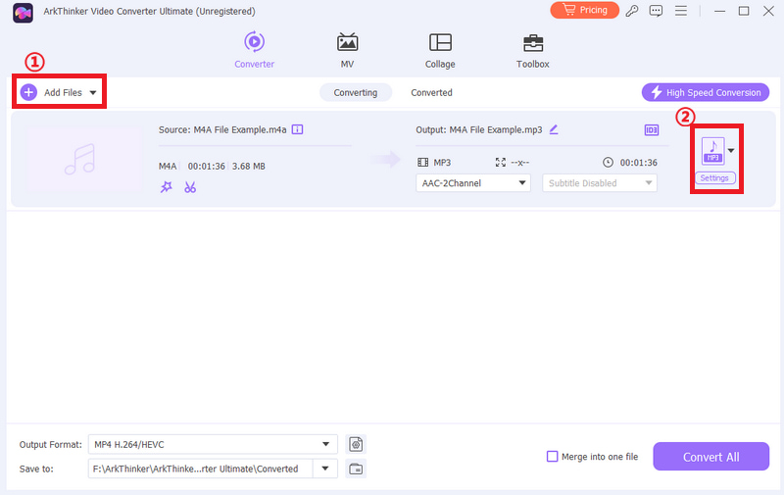Rename the output file with the pencil icon

coord(554,129)
